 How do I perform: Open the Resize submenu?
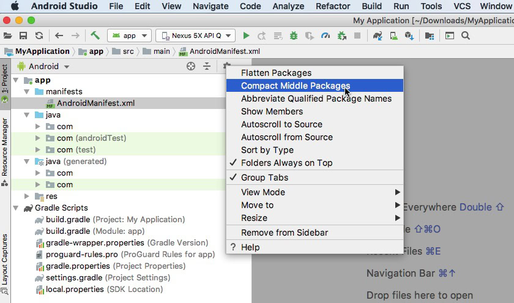point(315,218)
